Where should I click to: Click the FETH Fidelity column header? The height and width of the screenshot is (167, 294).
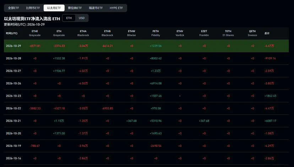point(156,33)
